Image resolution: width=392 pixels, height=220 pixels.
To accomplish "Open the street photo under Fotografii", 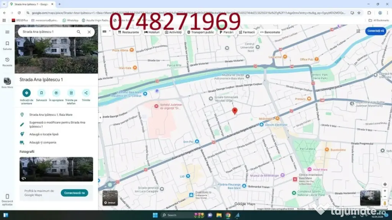I will tap(56, 169).
